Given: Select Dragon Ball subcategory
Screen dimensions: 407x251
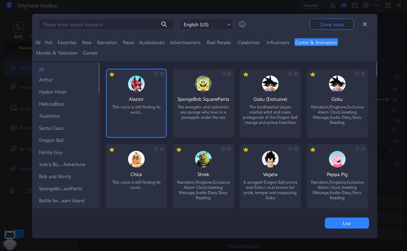Looking at the screenshot, I should 51,141.
